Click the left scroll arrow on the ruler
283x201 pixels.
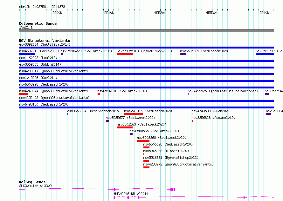(x=20, y=10)
